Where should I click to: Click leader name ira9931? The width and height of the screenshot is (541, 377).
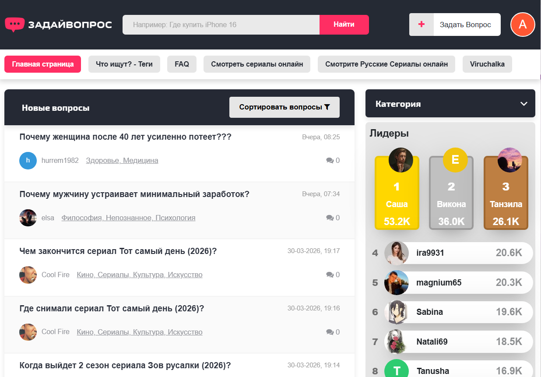click(x=430, y=253)
